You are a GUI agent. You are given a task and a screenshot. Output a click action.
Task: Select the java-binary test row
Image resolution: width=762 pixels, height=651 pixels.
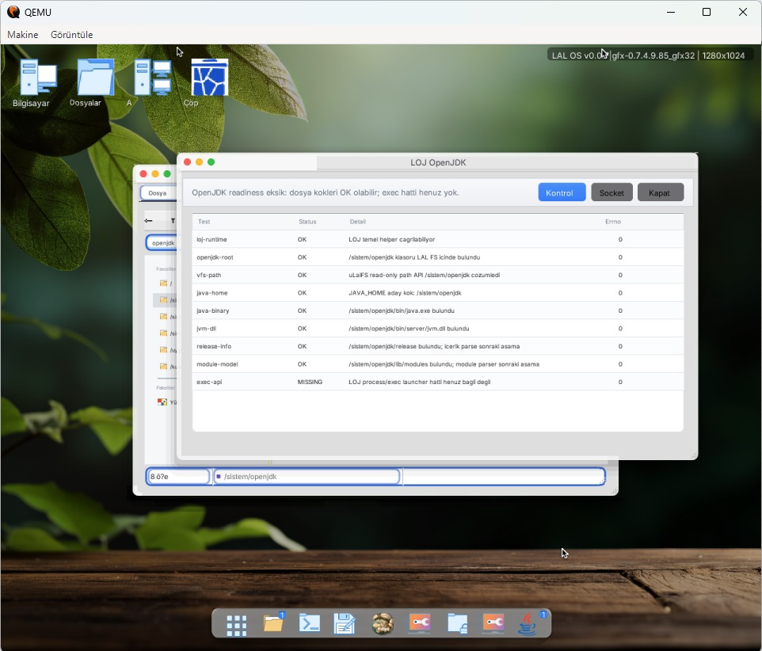[437, 310]
